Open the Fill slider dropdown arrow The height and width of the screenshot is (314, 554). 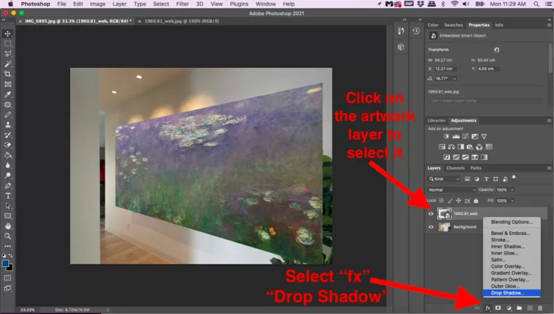512,201
